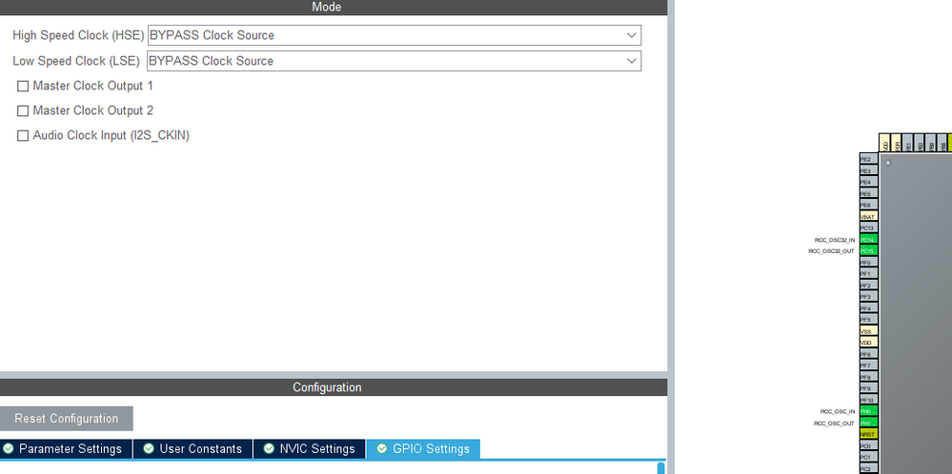This screenshot has width=952, height=474.
Task: Go to the NVIC Settings tab
Action: pos(310,449)
